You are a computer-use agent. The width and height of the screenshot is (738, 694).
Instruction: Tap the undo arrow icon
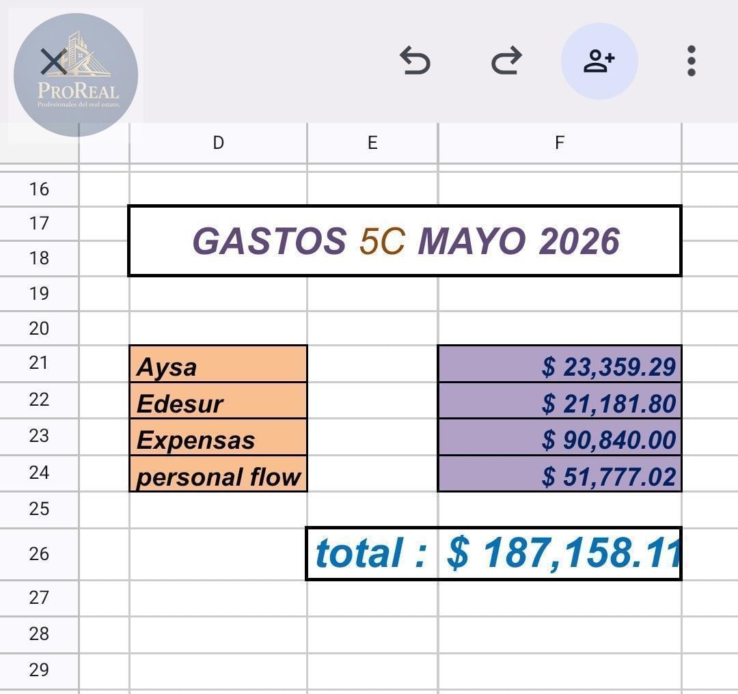coord(415,61)
